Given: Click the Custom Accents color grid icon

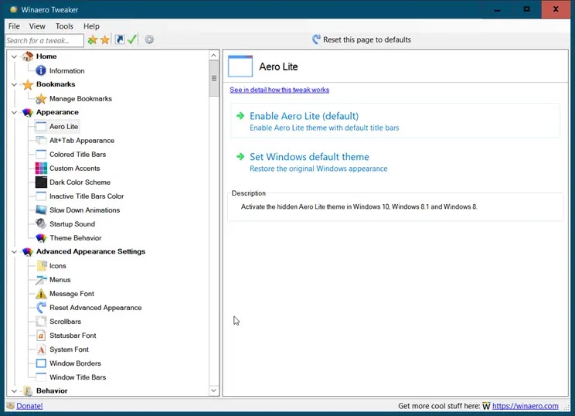Looking at the screenshot, I should point(41,169).
